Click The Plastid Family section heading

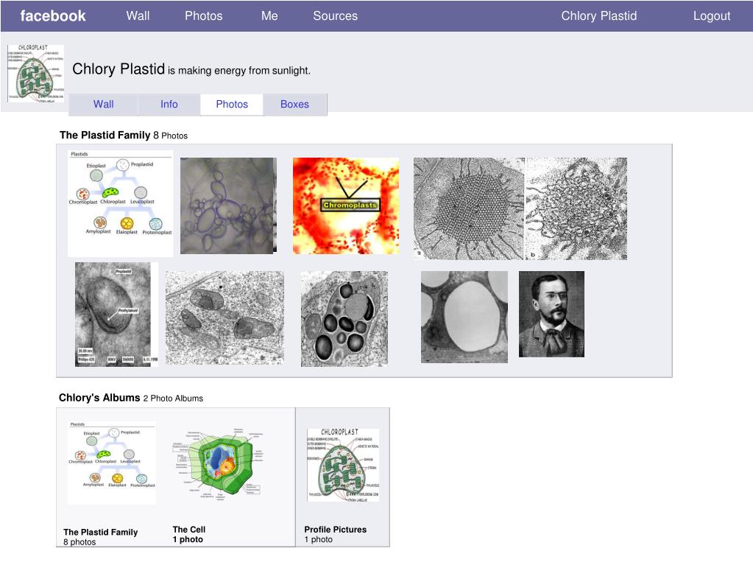pos(105,135)
